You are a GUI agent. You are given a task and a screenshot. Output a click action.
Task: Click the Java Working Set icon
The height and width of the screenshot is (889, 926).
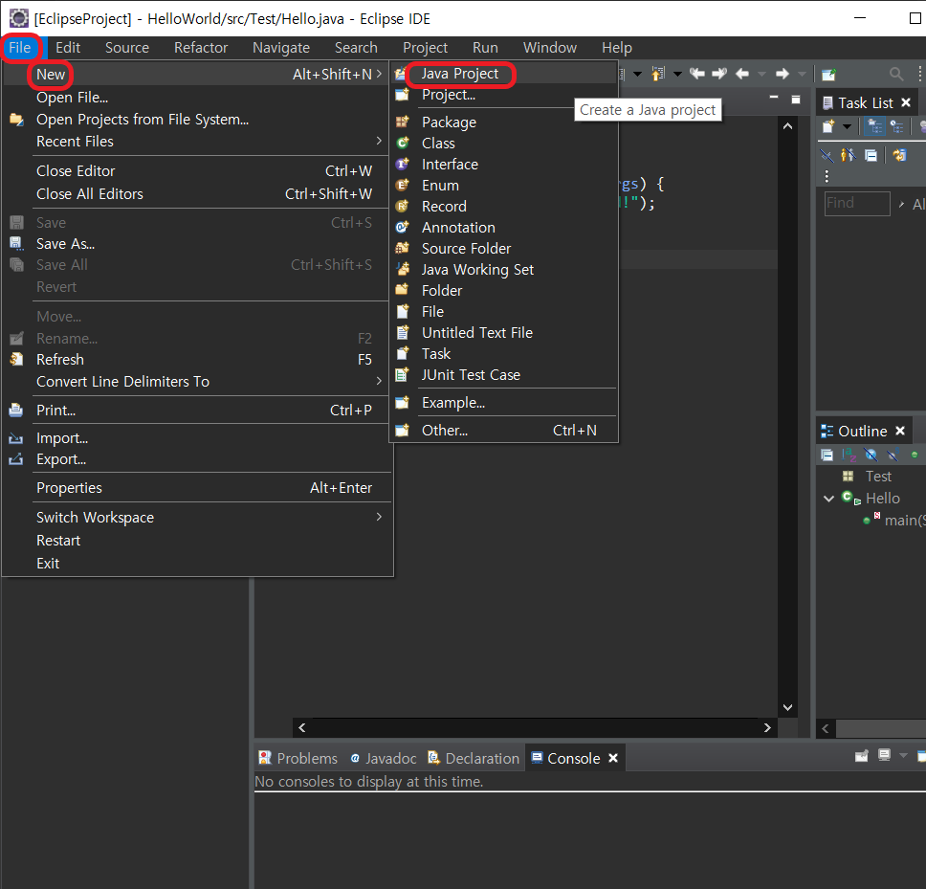[x=403, y=269]
